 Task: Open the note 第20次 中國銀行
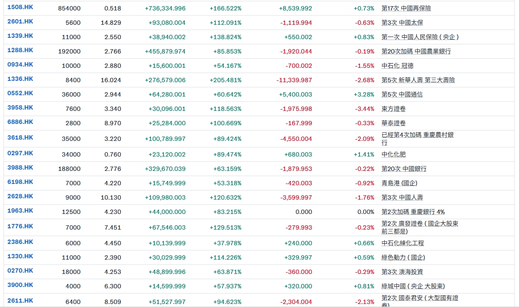click(x=404, y=169)
